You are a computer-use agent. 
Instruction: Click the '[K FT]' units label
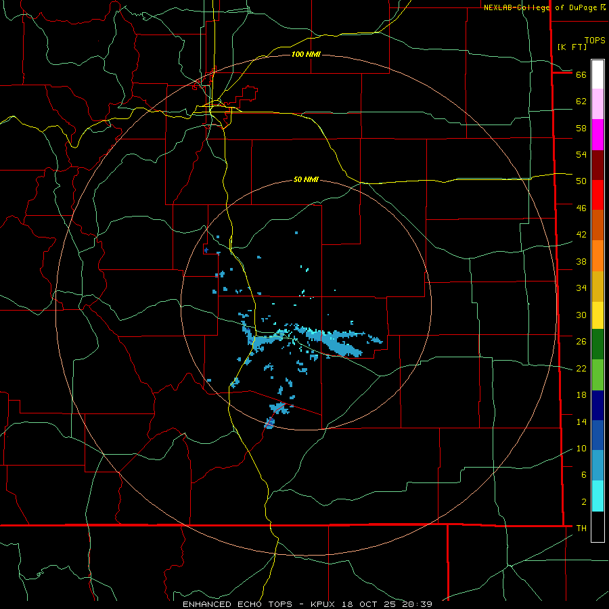(572, 47)
